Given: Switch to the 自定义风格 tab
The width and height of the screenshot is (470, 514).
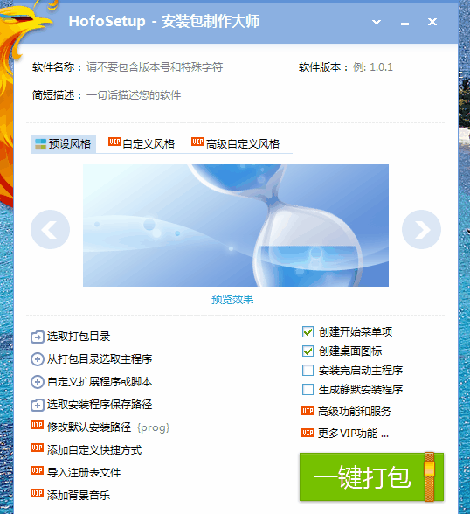Looking at the screenshot, I should (142, 144).
